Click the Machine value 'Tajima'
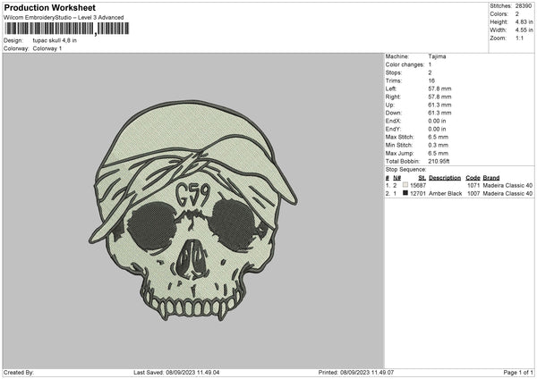Viewport: 537px width, 379px height. point(437,56)
